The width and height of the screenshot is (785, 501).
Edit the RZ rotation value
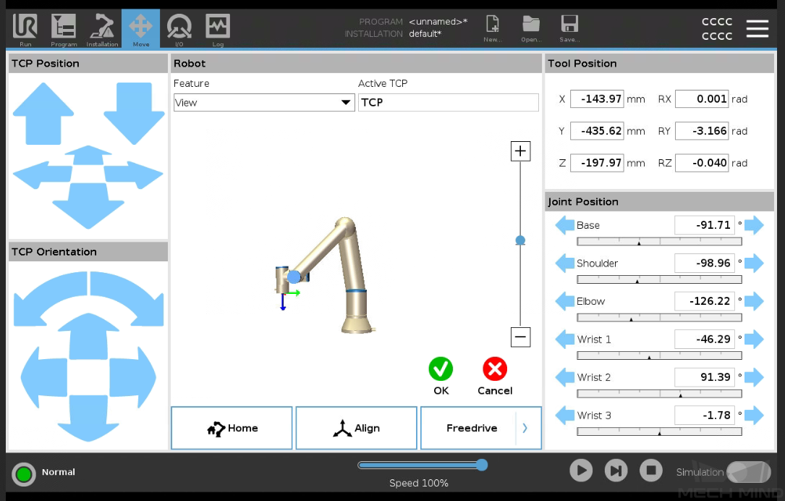(x=702, y=163)
